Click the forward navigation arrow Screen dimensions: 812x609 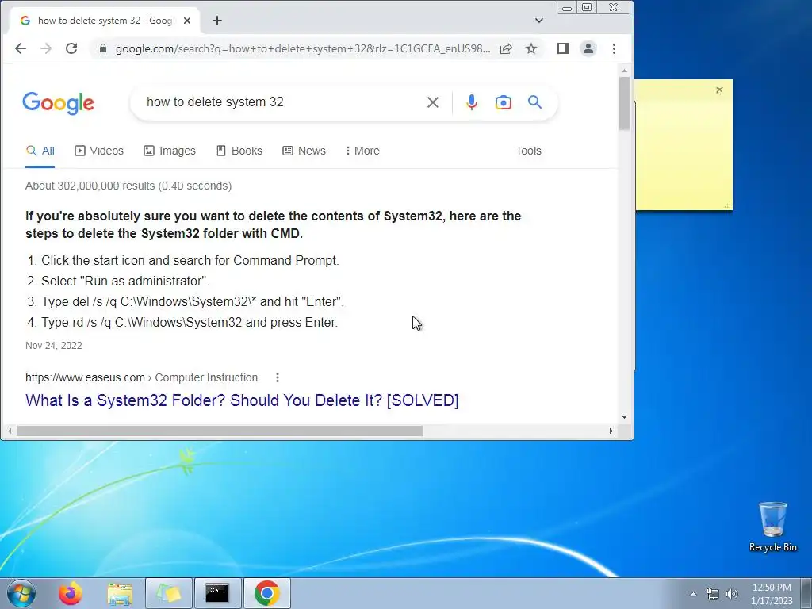click(x=46, y=48)
